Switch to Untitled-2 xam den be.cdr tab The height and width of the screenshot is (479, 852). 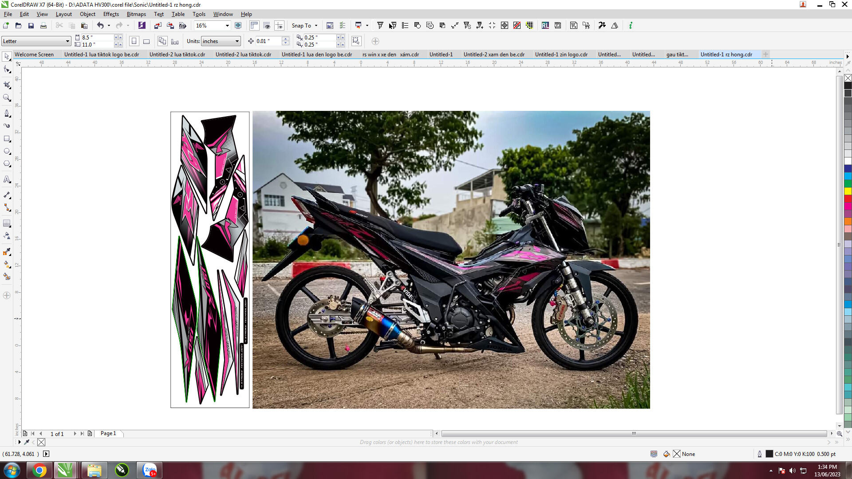(x=494, y=55)
